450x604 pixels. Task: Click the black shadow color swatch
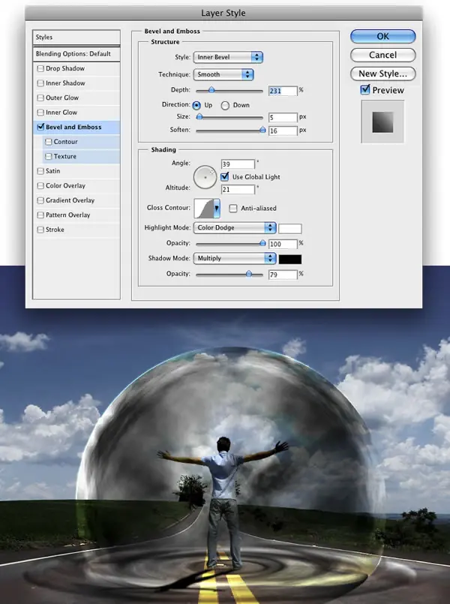point(290,259)
